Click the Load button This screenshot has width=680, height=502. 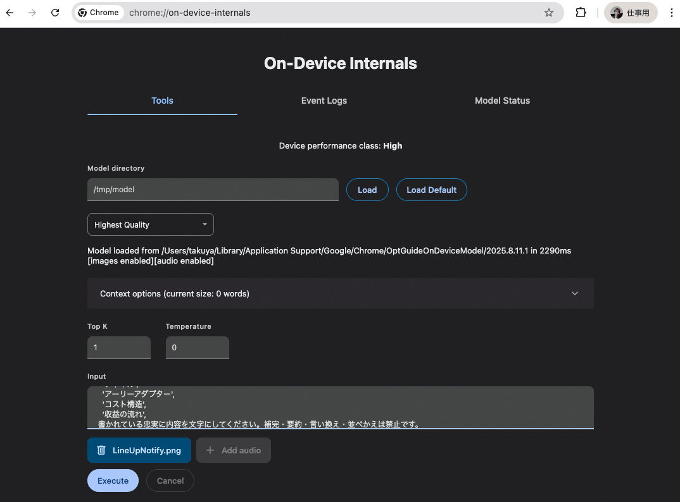pos(367,190)
